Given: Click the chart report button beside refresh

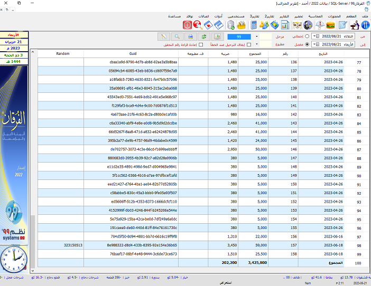Looking at the screenshot, I should [x=217, y=36].
